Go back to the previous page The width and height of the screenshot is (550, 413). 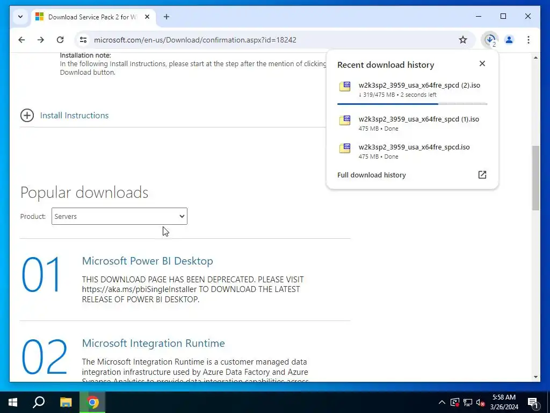21,40
